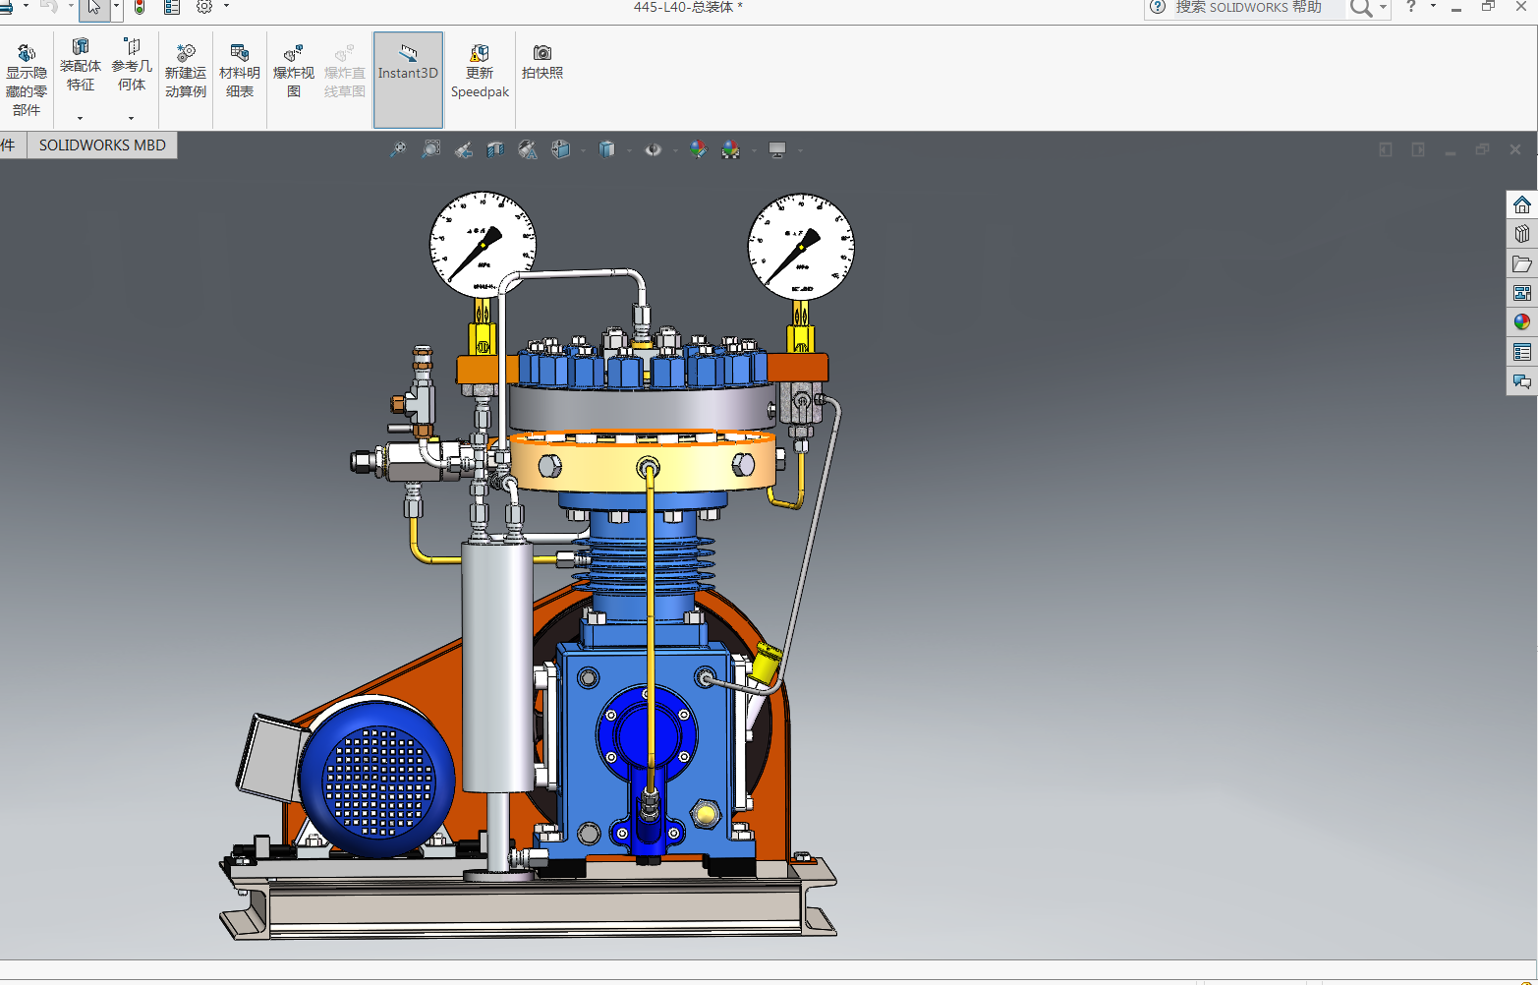Open the Display Style dropdown arrow

point(629,150)
